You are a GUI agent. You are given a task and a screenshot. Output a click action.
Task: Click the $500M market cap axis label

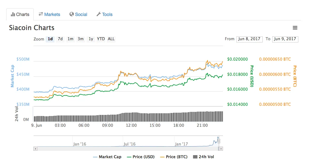[23, 59]
